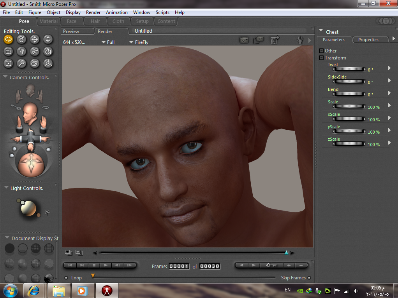Select the Twist editing tool

click(21, 39)
